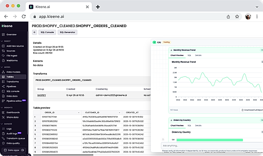Open Audit logs icon in sidebar
The height and width of the screenshot is (156, 263).
pos(3,134)
